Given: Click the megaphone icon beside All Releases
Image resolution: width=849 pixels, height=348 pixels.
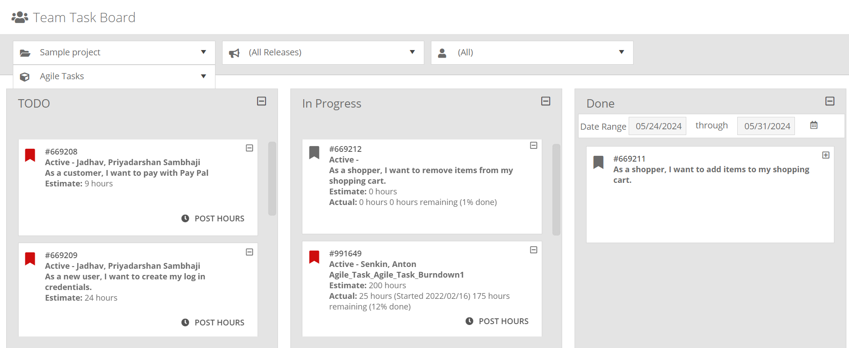Looking at the screenshot, I should (234, 53).
